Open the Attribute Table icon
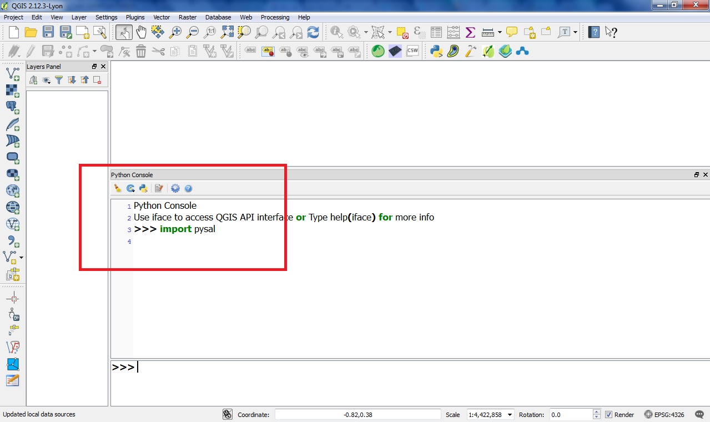 pyautogui.click(x=436, y=32)
